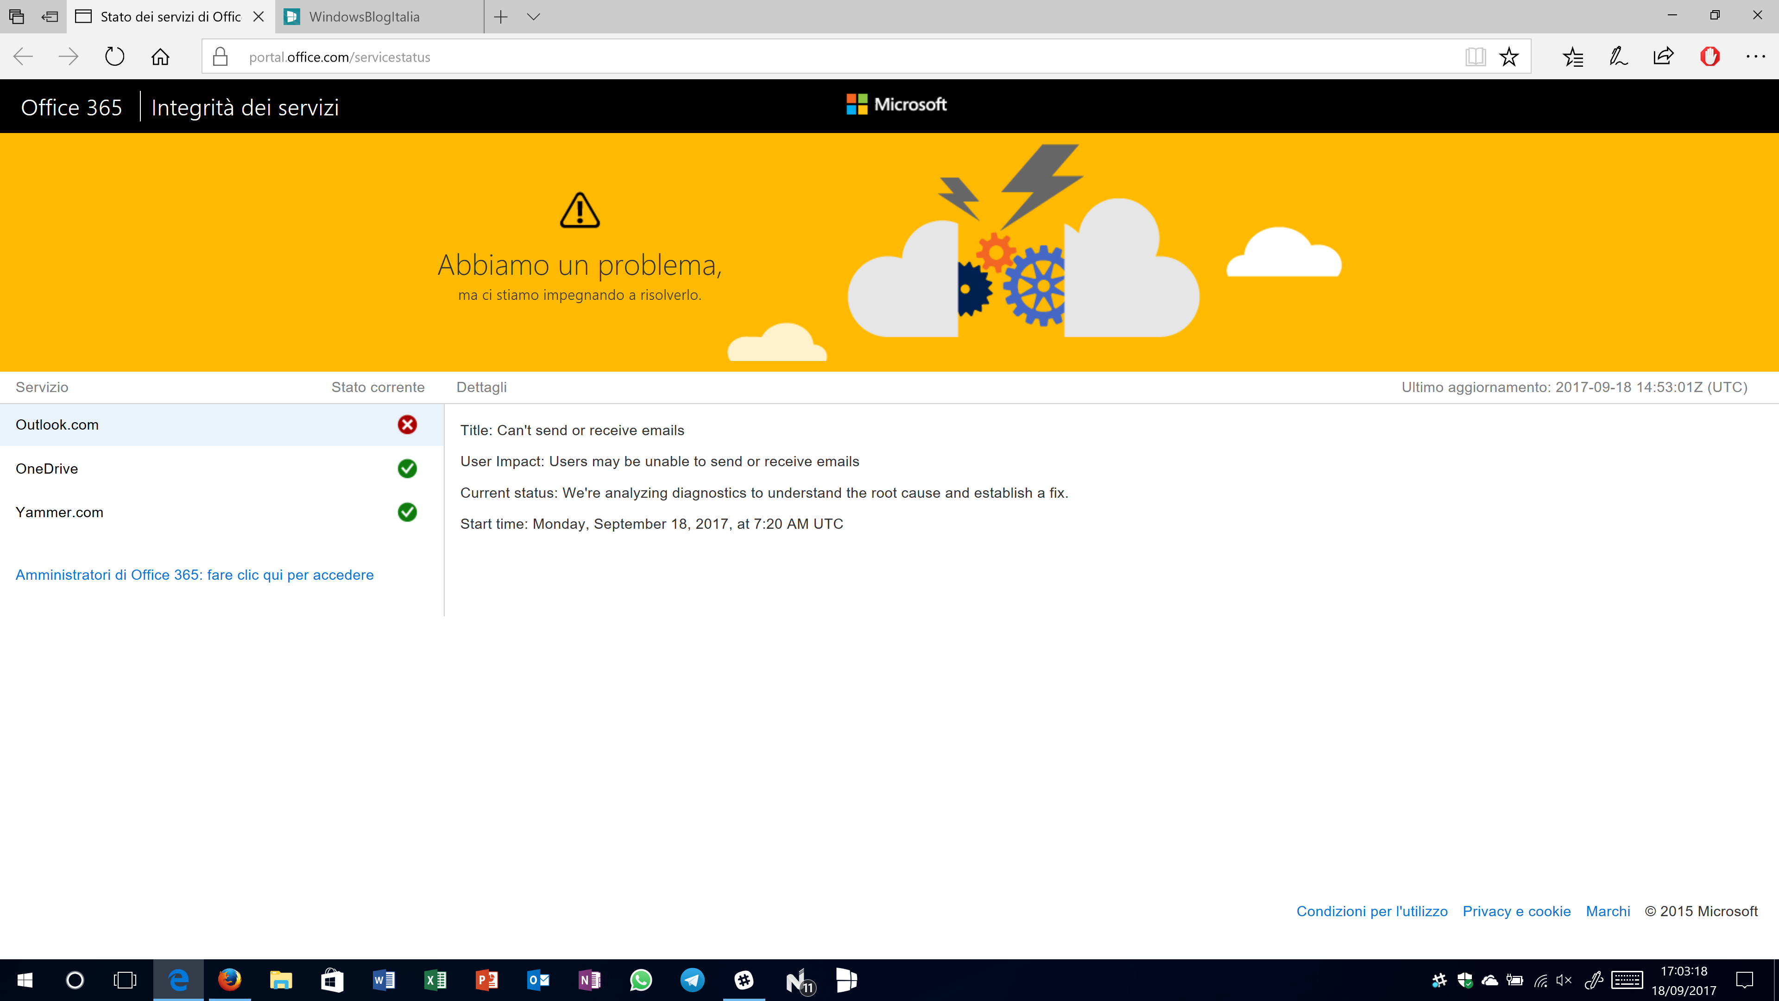
Task: Click the browser forward arrow
Action: pyautogui.click(x=69, y=57)
